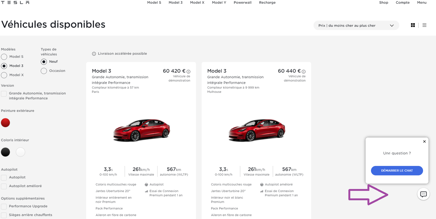Click the chat bubble icon
436x219 pixels.
(423, 194)
